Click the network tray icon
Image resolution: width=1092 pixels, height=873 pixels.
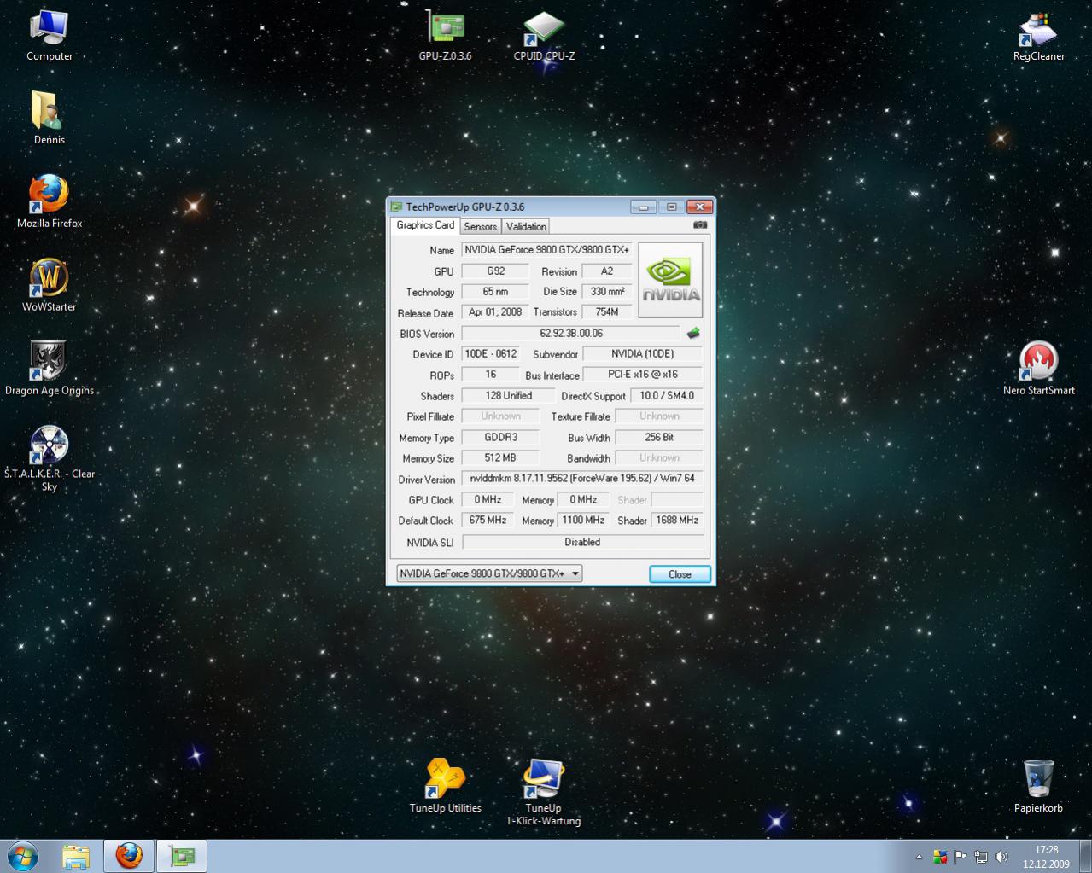pos(981,857)
